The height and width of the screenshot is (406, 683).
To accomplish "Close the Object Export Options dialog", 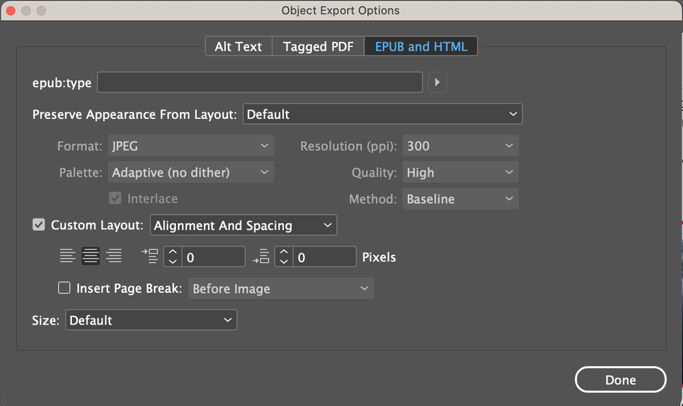I will coord(11,11).
